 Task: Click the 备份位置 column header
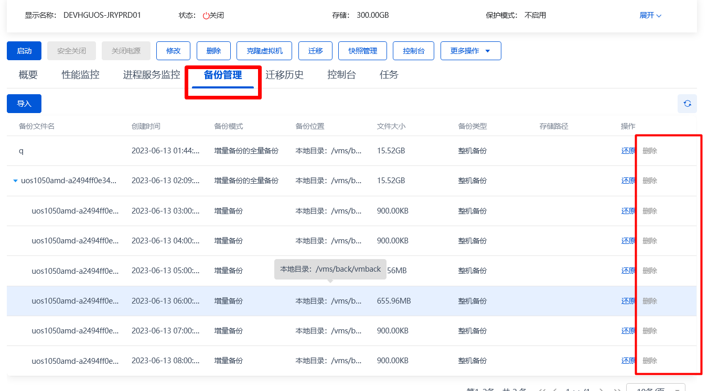310,126
